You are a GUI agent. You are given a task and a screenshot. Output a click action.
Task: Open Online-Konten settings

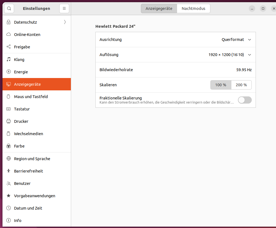(x=37, y=35)
